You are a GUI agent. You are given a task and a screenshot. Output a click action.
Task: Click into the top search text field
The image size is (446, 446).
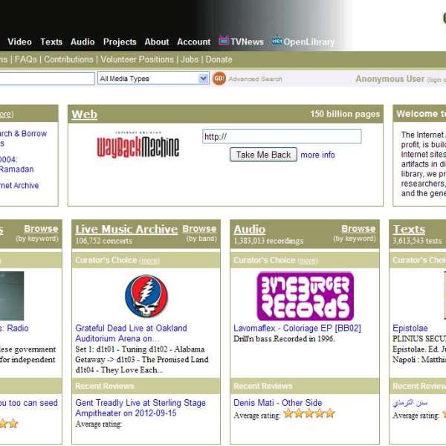tap(47, 79)
